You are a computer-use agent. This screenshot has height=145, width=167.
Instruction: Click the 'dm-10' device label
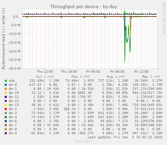(x=14, y=93)
